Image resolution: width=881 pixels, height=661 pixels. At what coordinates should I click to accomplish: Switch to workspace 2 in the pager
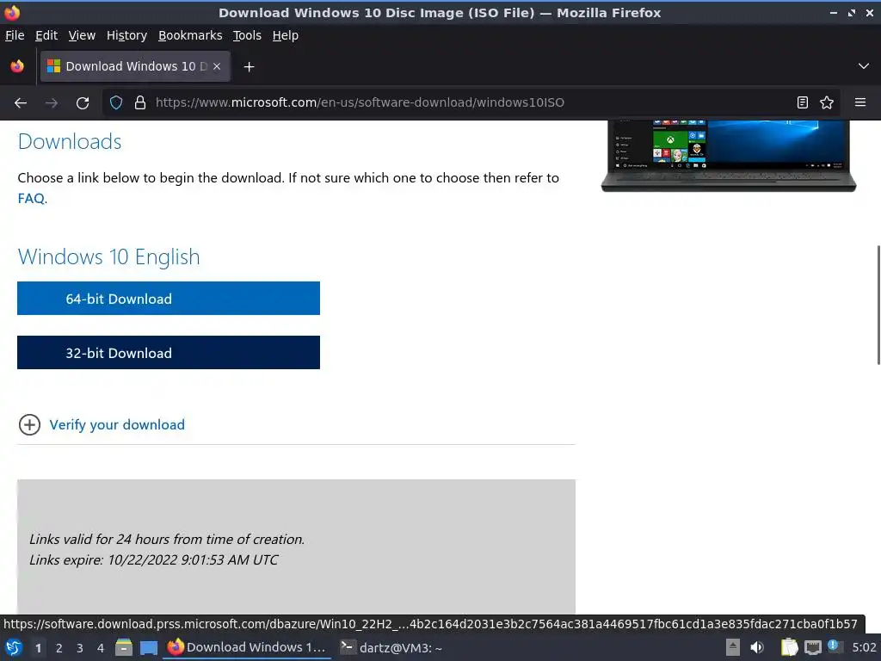[59, 648]
